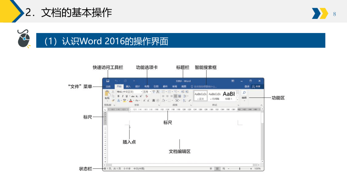
Task: Expand the styles gallery More arrow
Action: pos(238,100)
